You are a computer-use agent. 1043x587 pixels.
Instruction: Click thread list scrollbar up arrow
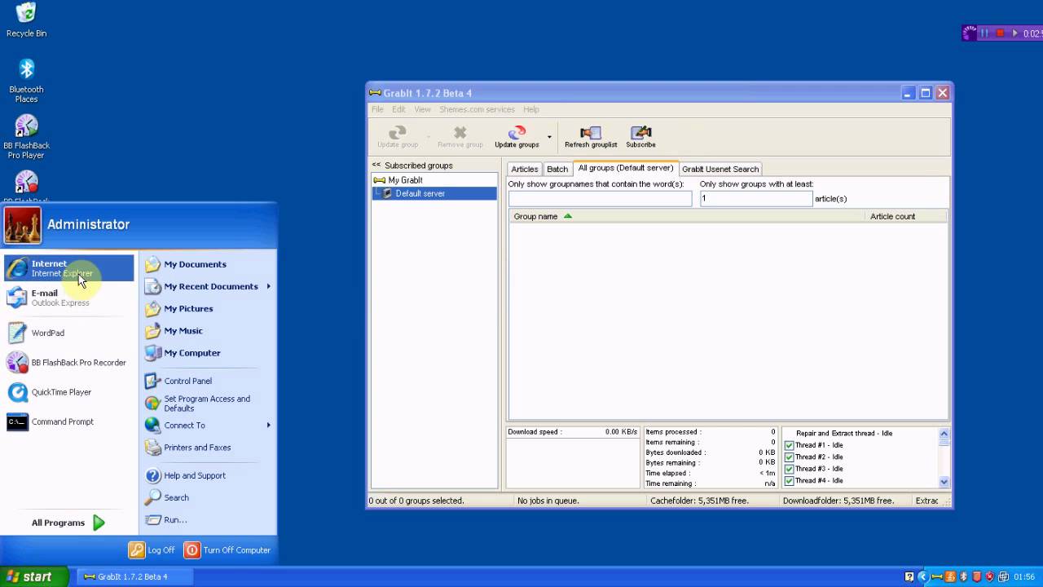944,434
